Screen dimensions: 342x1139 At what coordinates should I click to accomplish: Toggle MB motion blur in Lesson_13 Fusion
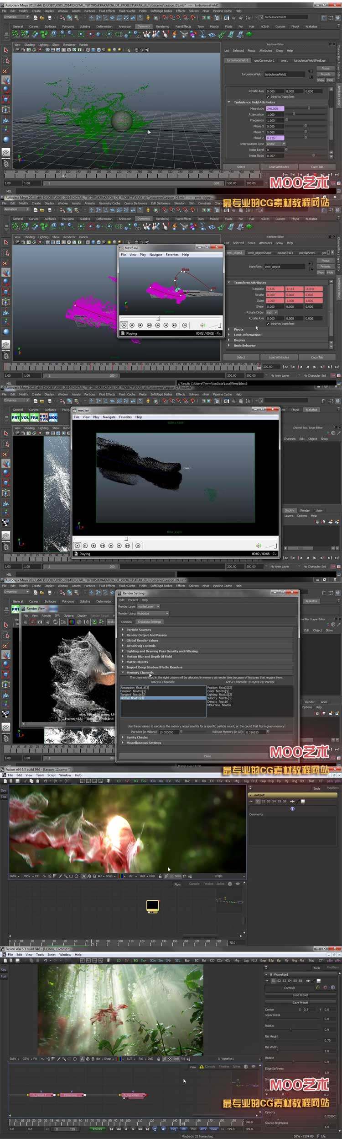(184, 1129)
